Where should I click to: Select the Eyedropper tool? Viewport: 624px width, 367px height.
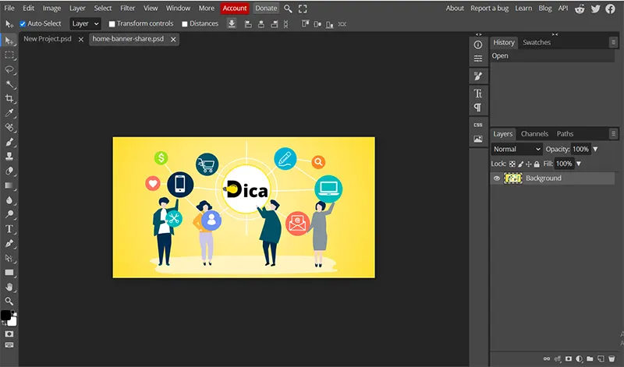[9, 113]
